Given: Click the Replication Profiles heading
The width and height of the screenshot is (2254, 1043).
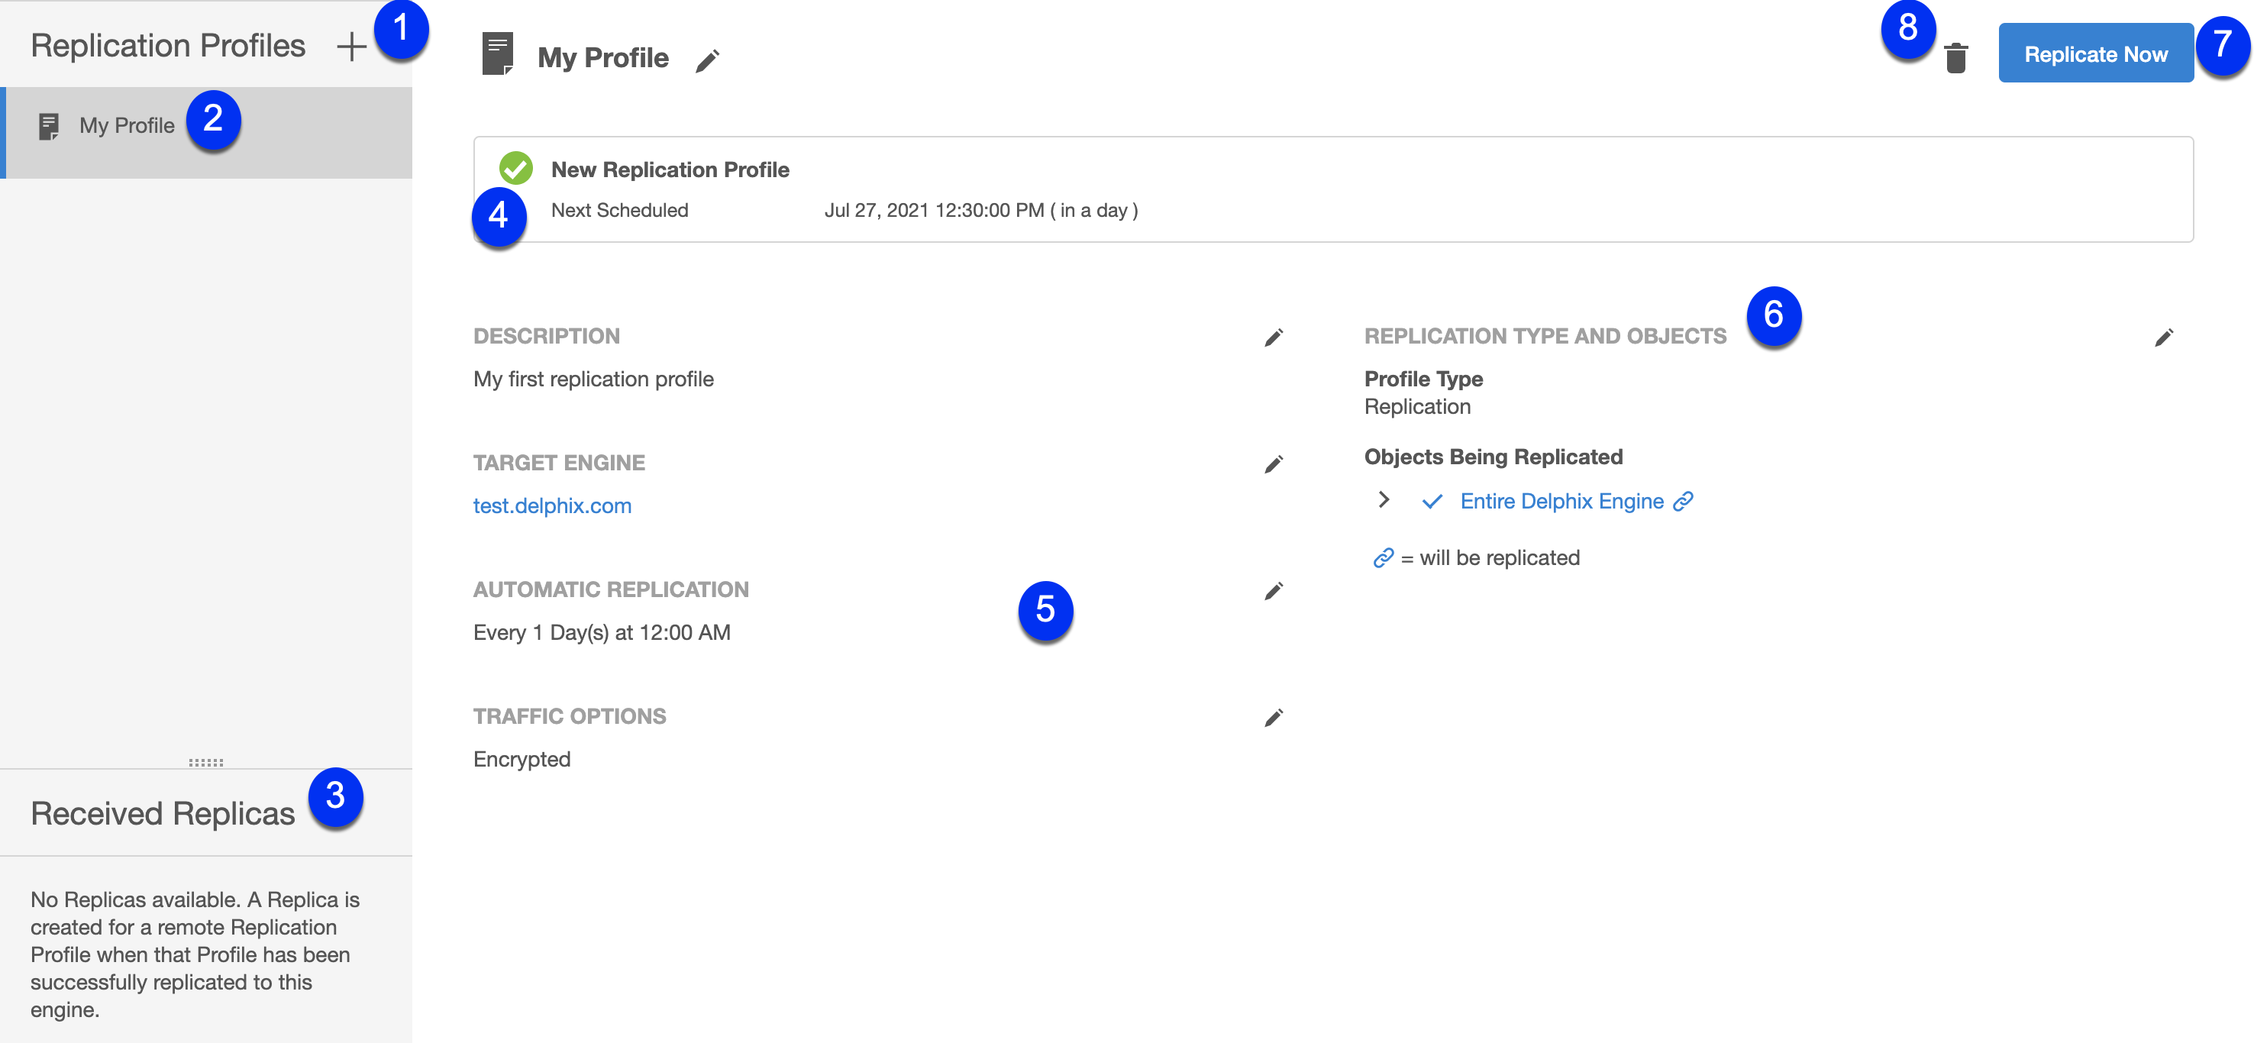Looking at the screenshot, I should (x=167, y=46).
